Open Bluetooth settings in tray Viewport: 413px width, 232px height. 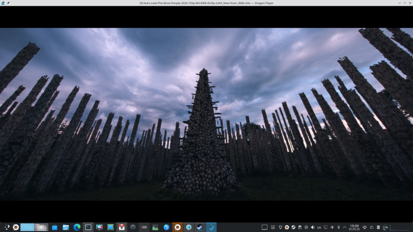pyautogui.click(x=339, y=227)
